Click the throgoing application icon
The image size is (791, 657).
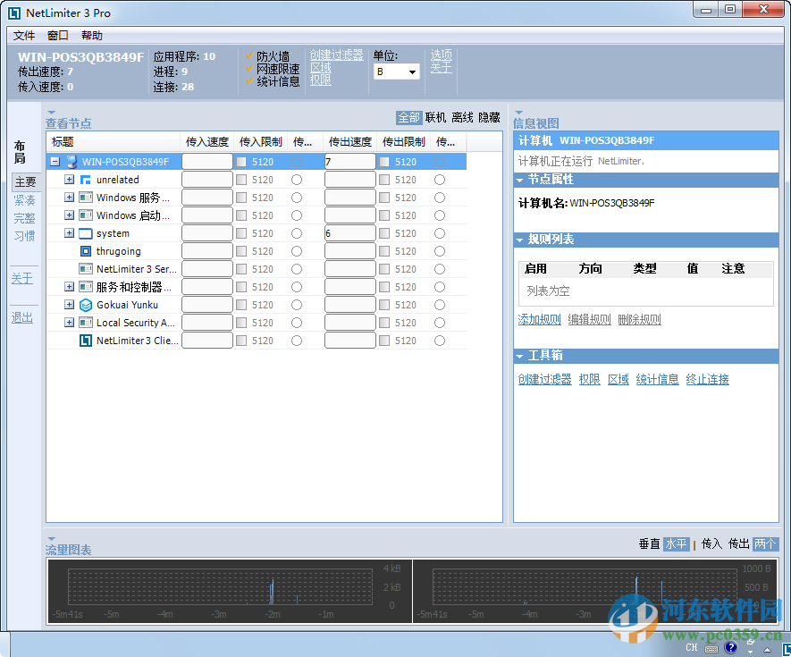(85, 251)
